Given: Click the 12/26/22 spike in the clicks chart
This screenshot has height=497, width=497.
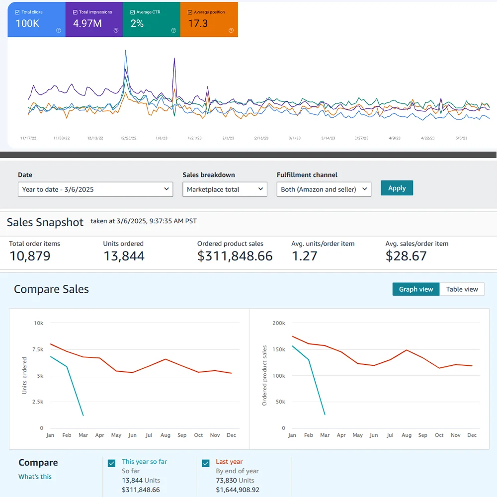Looking at the screenshot, I should [126, 50].
